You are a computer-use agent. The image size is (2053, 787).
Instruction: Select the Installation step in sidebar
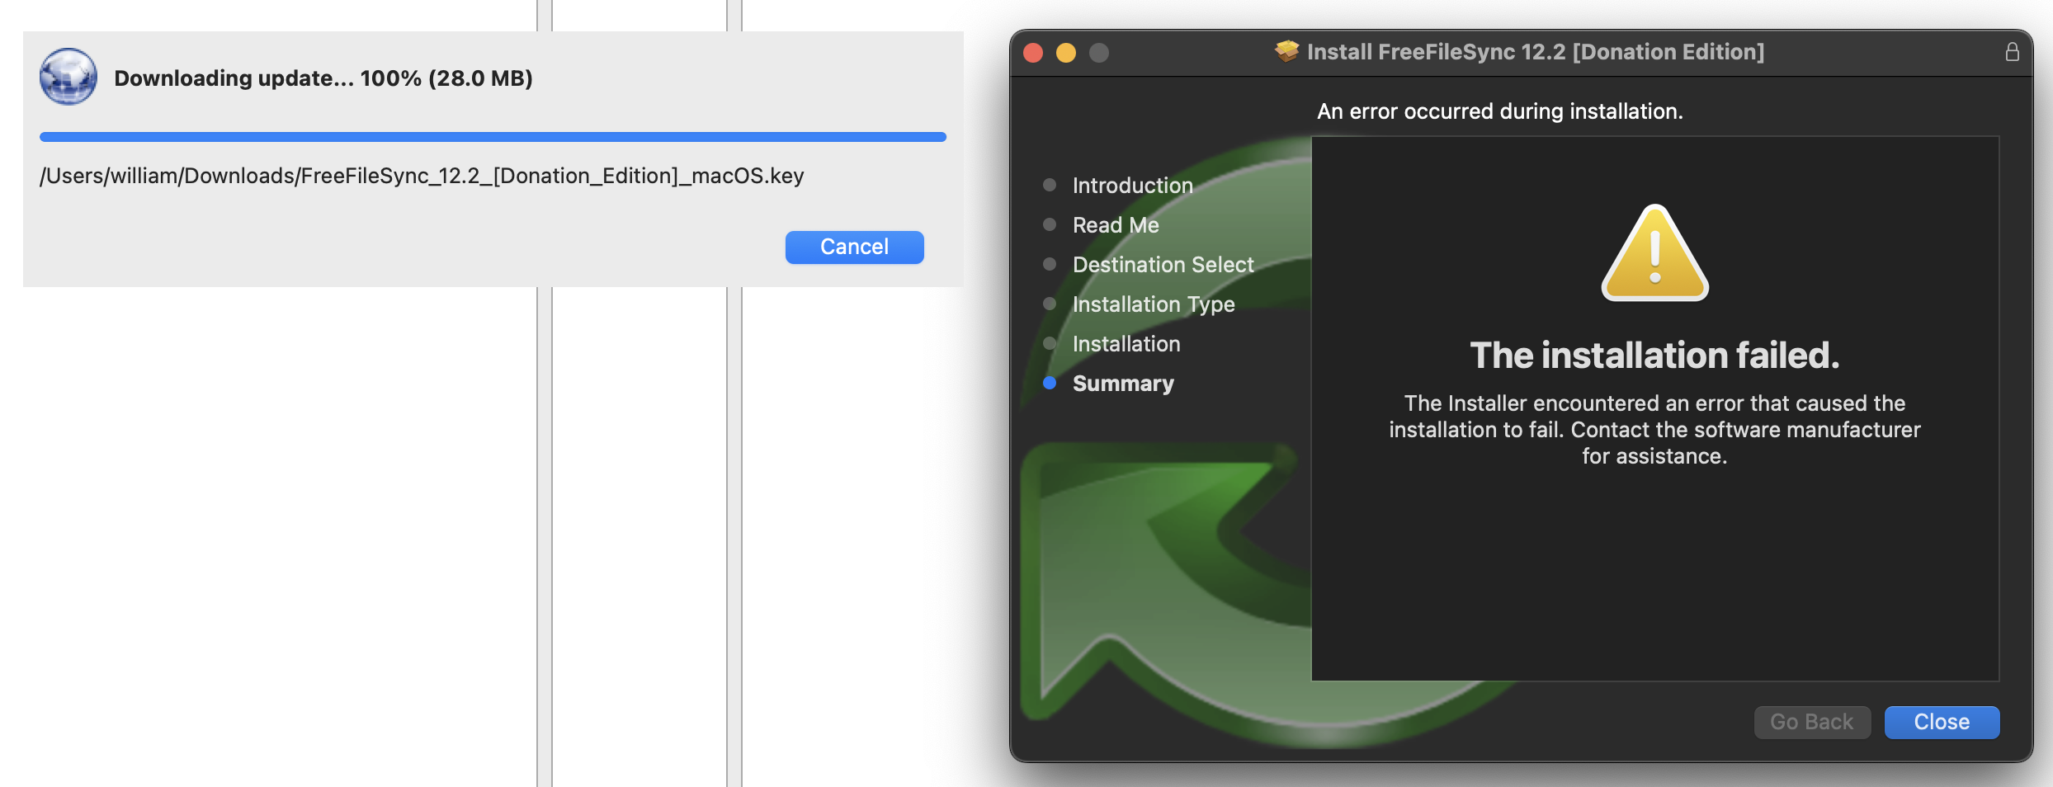[1126, 344]
